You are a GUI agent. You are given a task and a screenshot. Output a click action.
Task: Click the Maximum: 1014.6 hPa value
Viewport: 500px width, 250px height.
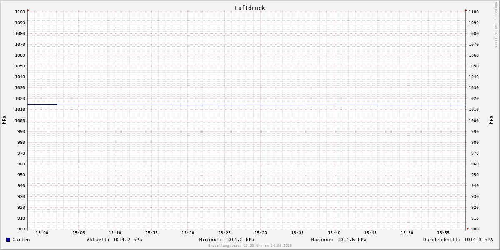(x=339, y=240)
